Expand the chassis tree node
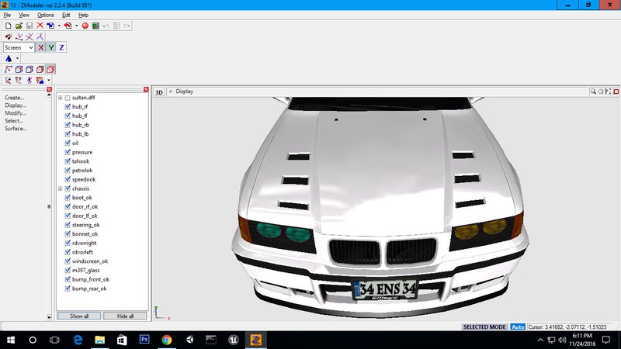This screenshot has height=349, width=621. pos(61,188)
